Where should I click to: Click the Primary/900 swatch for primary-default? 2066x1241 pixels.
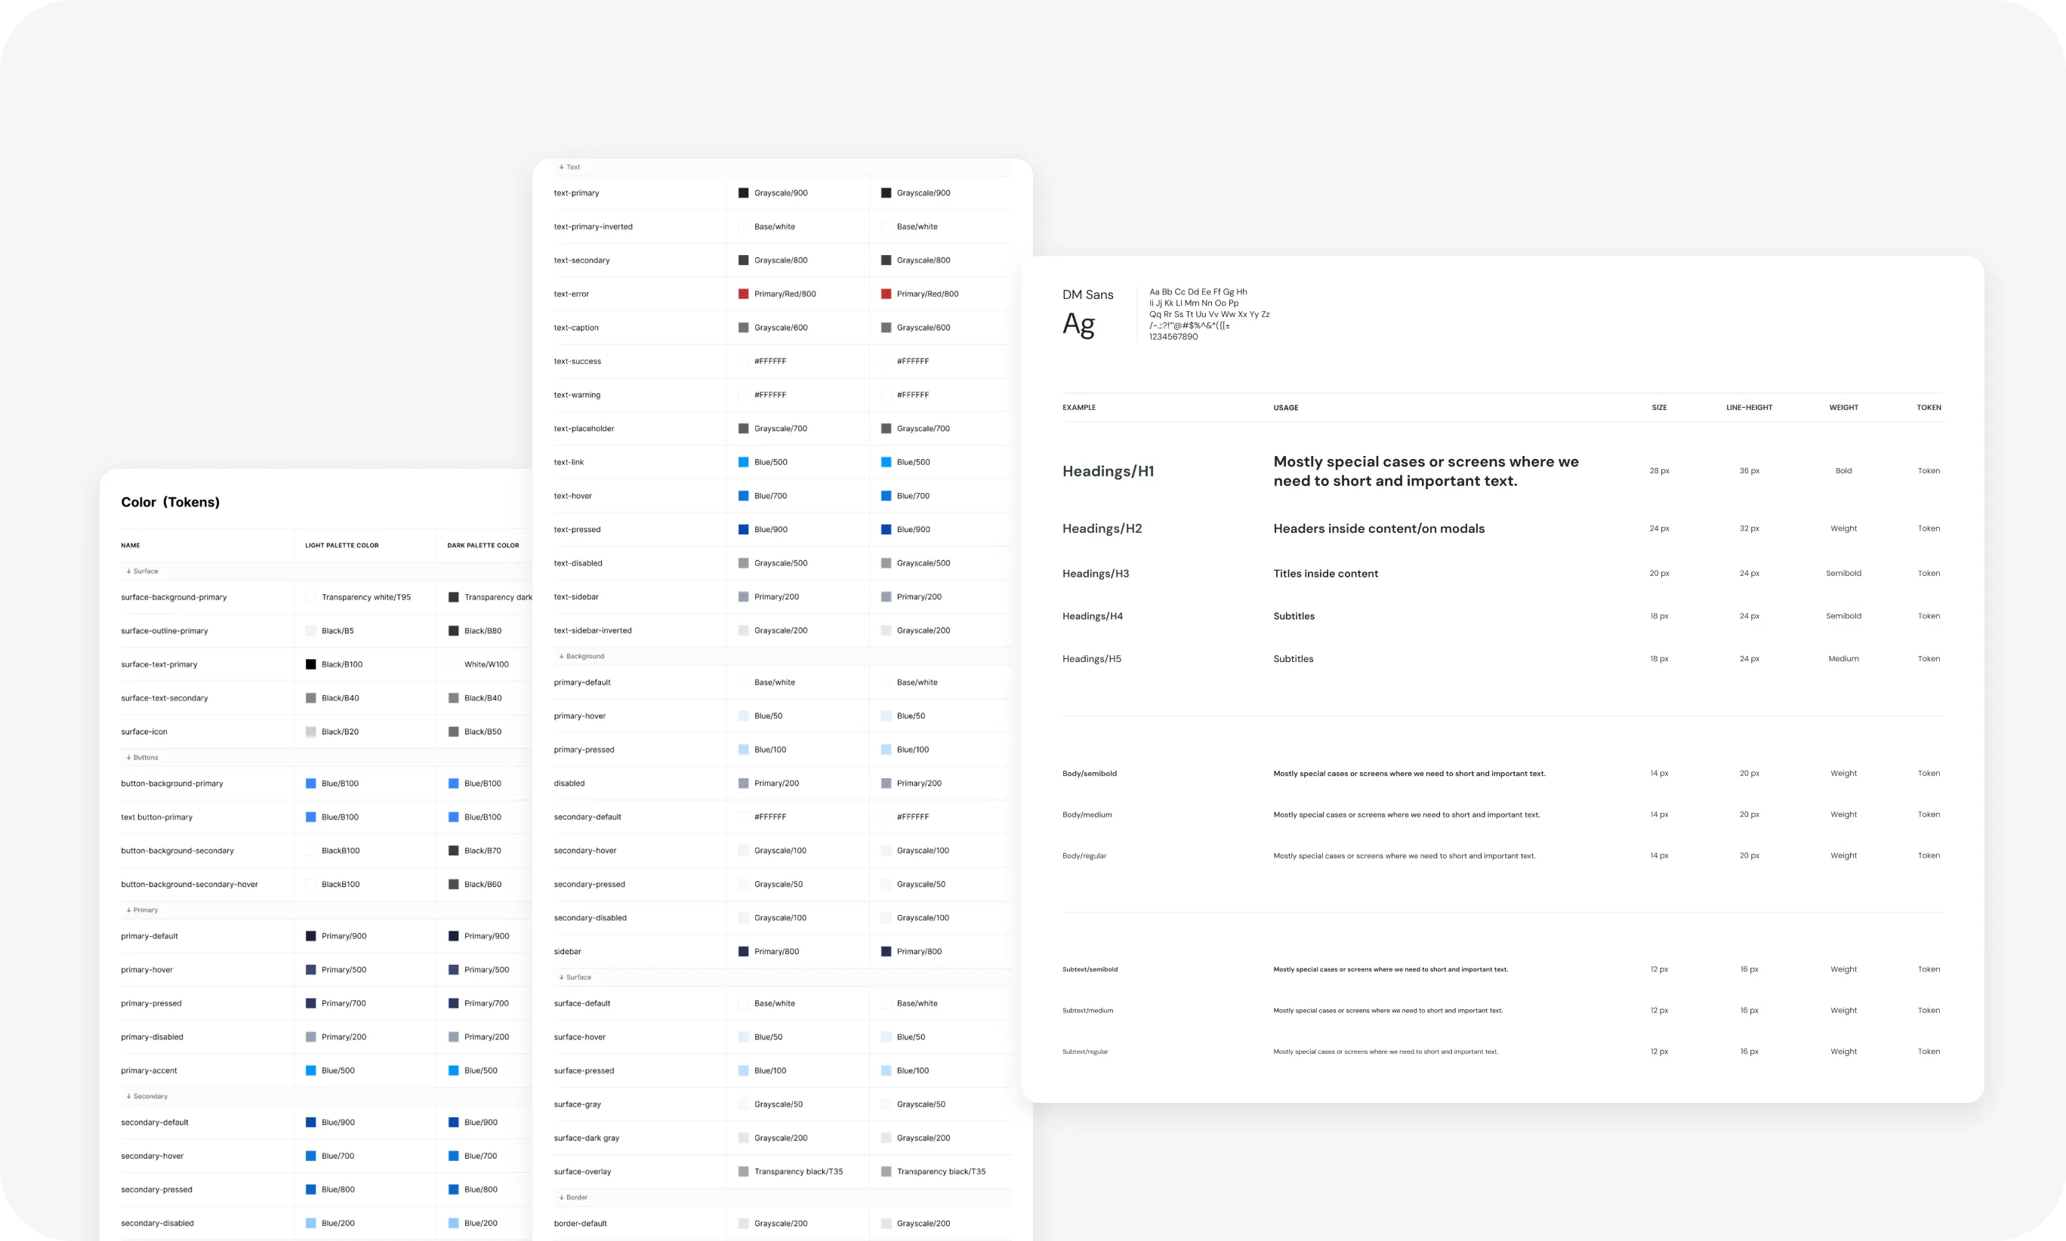click(x=311, y=935)
